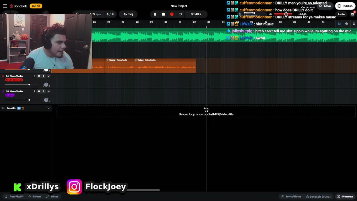Open the gift box notifications icon

coord(352,14)
